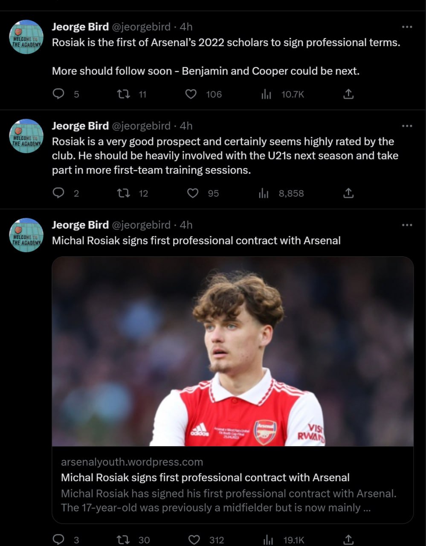Like the Rosiak contract link tweet
The image size is (426, 546).
[194, 540]
